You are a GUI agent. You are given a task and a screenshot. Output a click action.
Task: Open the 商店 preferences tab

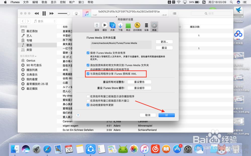(128, 27)
